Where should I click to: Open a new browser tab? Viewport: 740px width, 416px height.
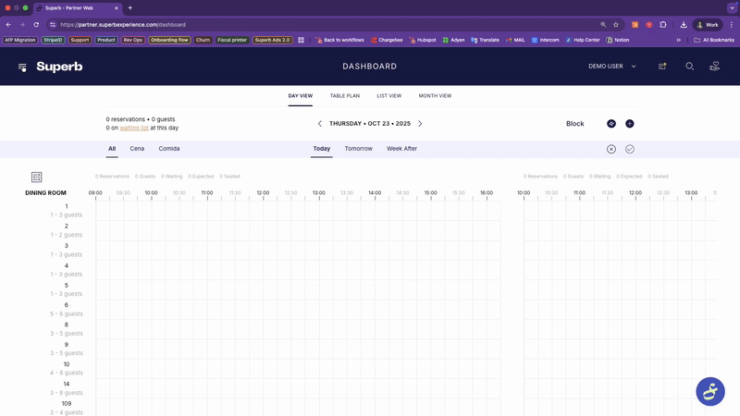coord(130,8)
